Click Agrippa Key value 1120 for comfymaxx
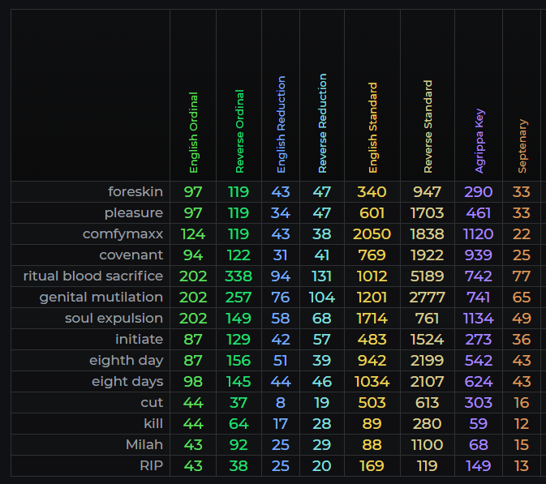The image size is (546, 484). tap(479, 234)
